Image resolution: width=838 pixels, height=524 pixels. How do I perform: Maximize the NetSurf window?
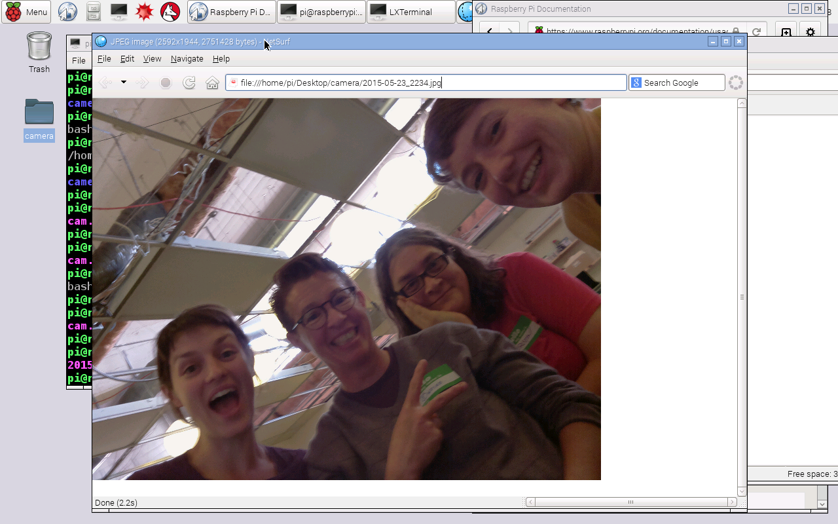click(726, 41)
